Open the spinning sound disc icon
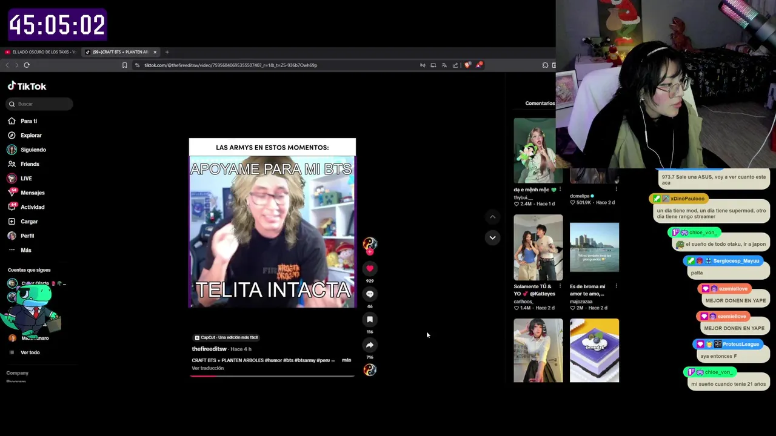The image size is (776, 436). click(370, 370)
